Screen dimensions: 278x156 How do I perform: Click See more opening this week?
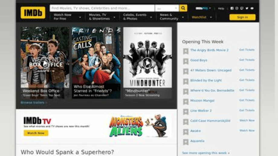[x=206, y=153]
